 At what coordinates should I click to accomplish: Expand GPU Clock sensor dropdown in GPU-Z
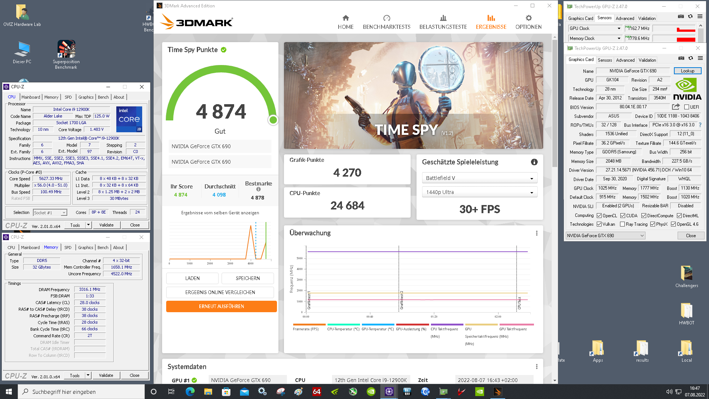click(595, 28)
